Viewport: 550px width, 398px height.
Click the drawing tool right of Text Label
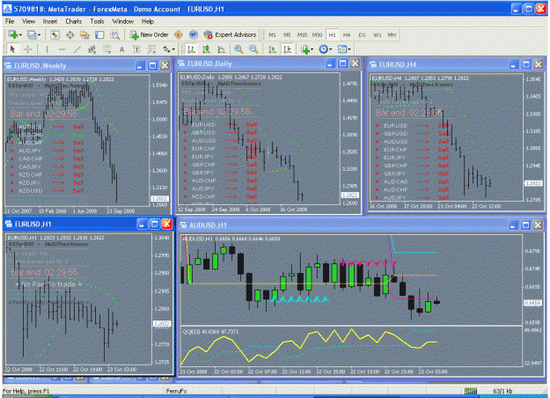tap(151, 49)
